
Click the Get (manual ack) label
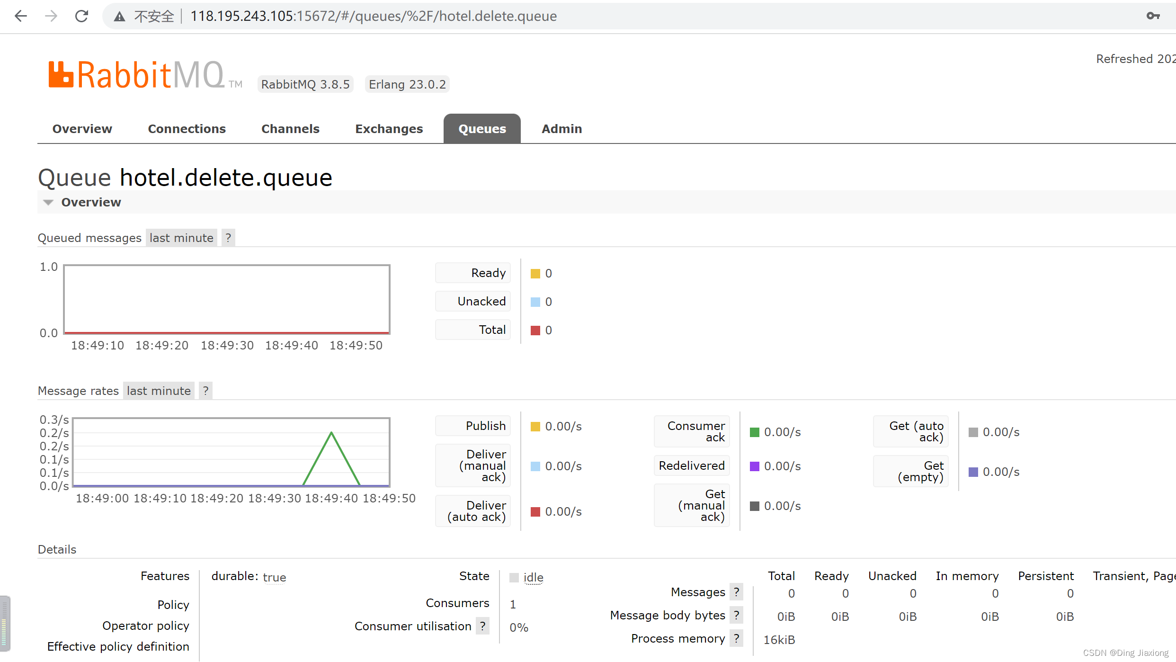[x=692, y=505]
